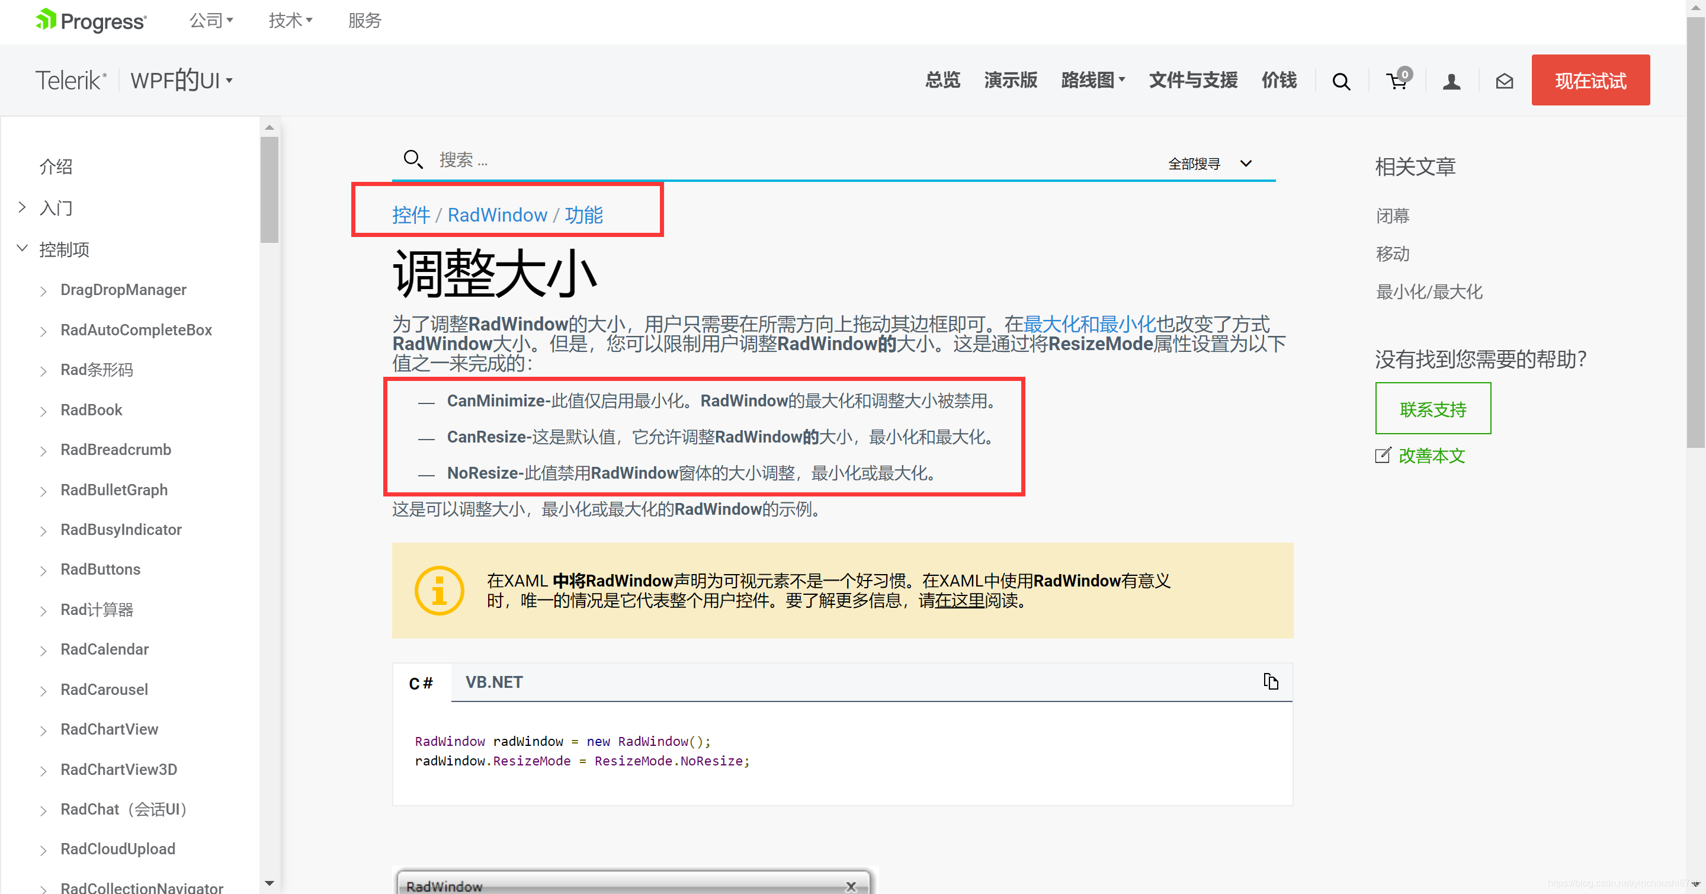The width and height of the screenshot is (1706, 894).
Task: Open the shopping cart icon
Action: (x=1398, y=80)
